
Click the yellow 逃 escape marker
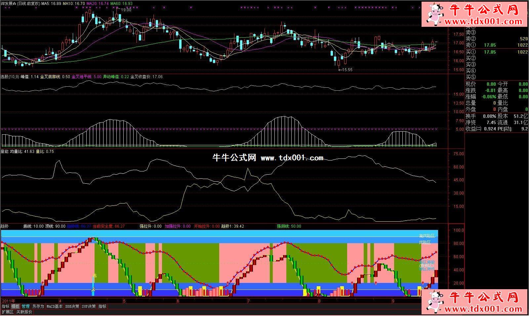94,276
